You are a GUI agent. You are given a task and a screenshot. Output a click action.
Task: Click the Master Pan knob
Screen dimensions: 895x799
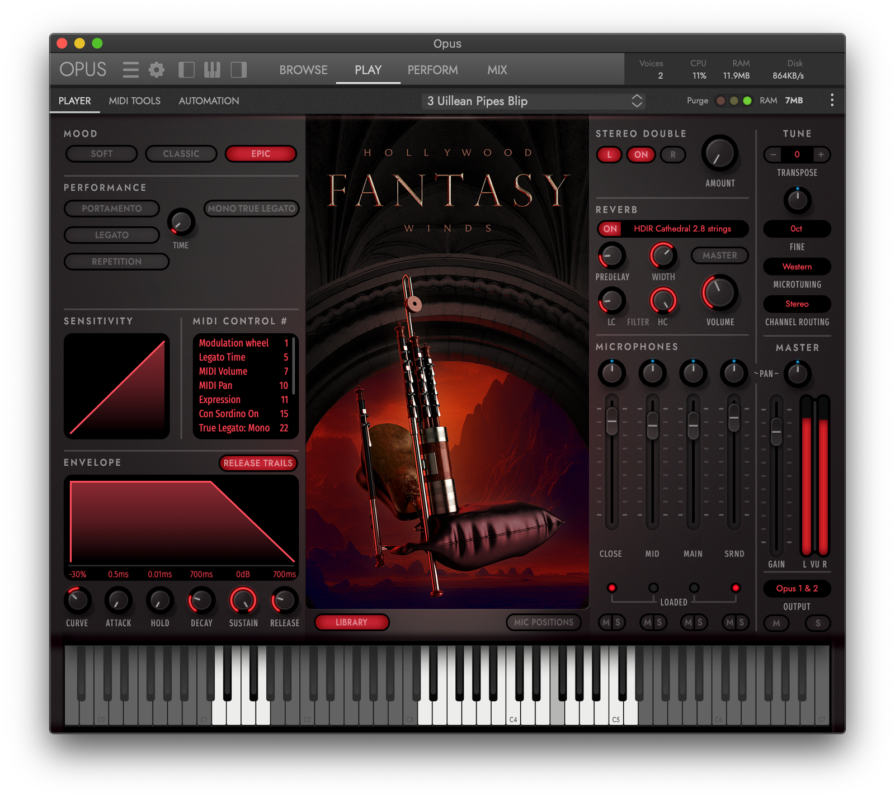point(797,374)
